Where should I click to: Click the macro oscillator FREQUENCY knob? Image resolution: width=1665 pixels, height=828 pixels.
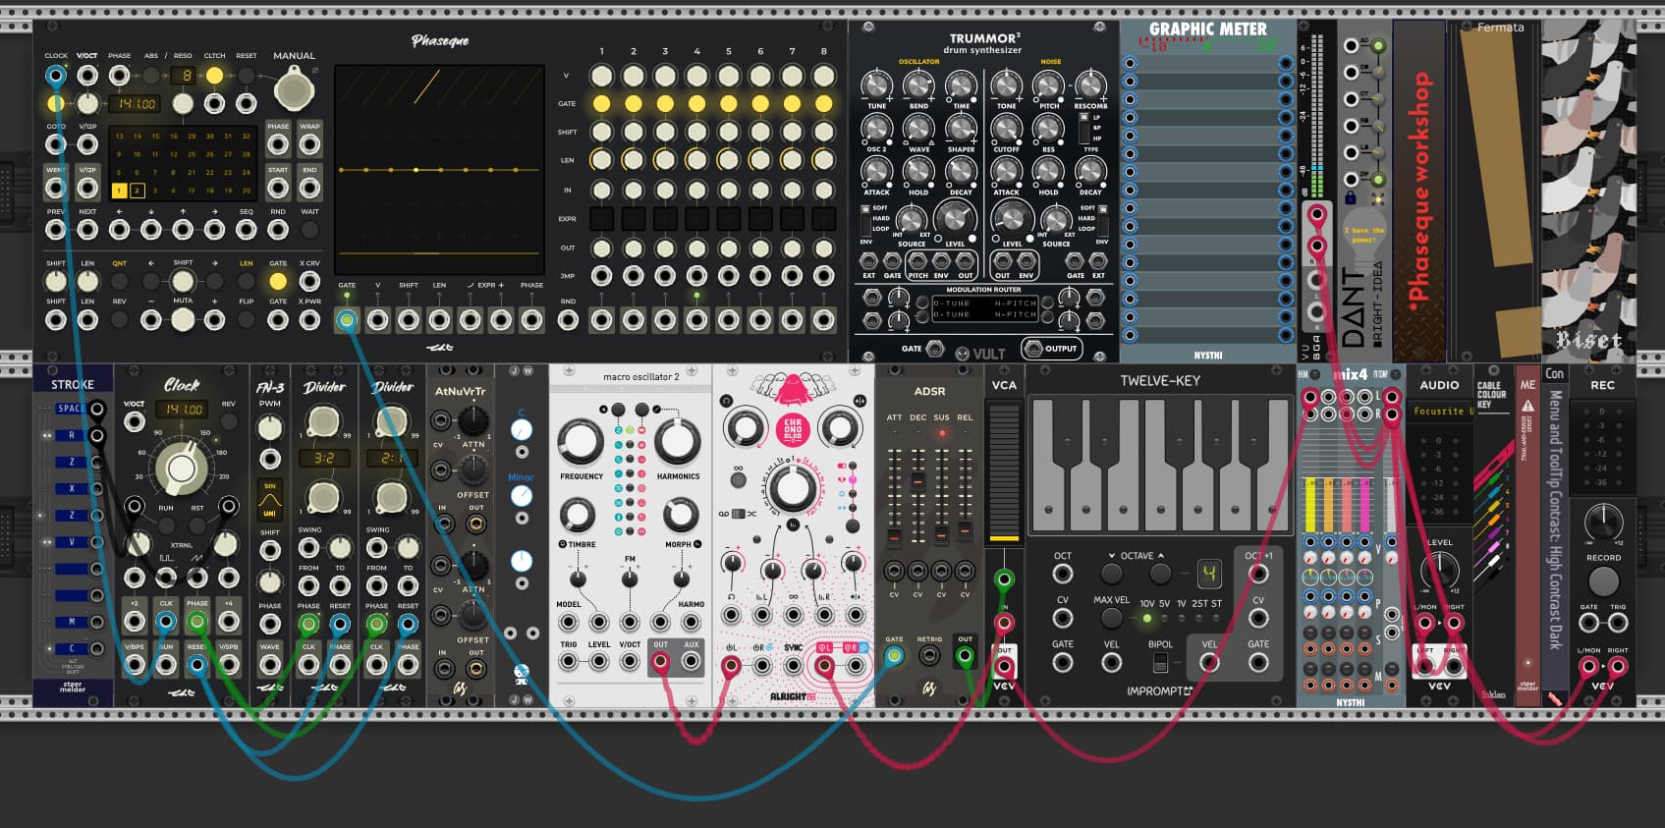[x=581, y=442]
